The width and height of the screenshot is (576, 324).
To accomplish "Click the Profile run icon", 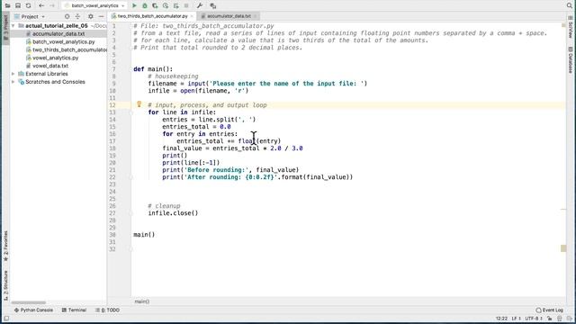I will pyautogui.click(x=166, y=5).
